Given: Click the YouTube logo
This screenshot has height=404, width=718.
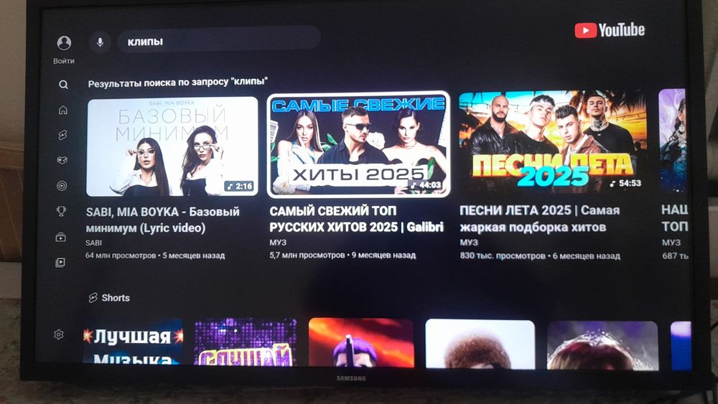Looking at the screenshot, I should [610, 30].
